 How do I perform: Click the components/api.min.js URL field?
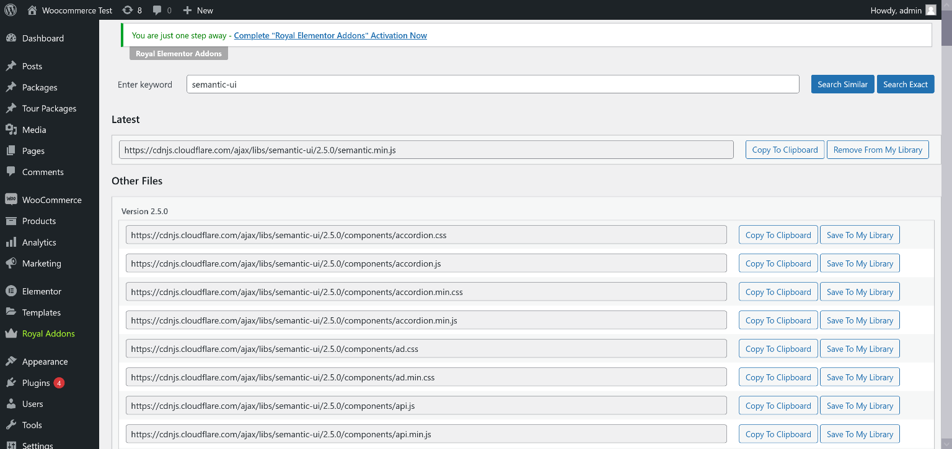coord(426,434)
